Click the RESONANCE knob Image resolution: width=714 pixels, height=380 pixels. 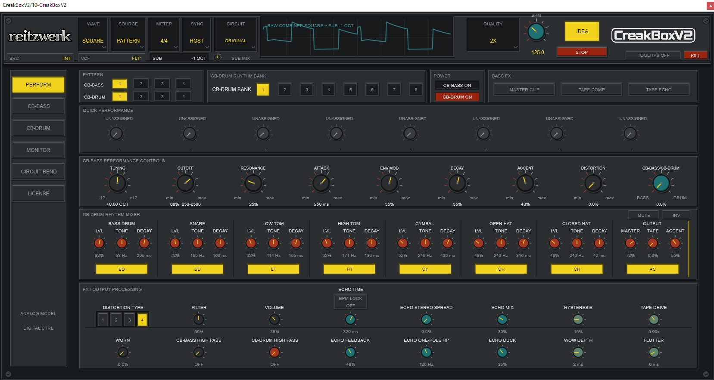253,183
